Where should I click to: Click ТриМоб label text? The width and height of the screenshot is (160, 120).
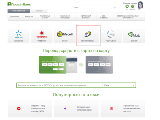(x=134, y=41)
